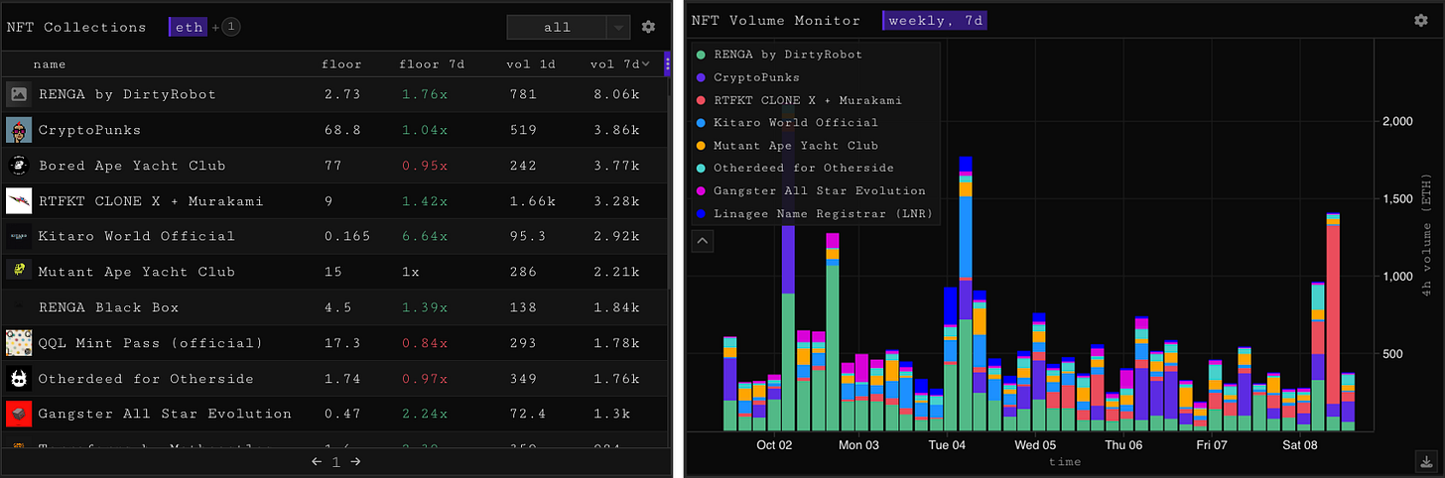1445x478 pixels.
Task: Click the Gangster All Star Evolution icon
Action: 19,414
